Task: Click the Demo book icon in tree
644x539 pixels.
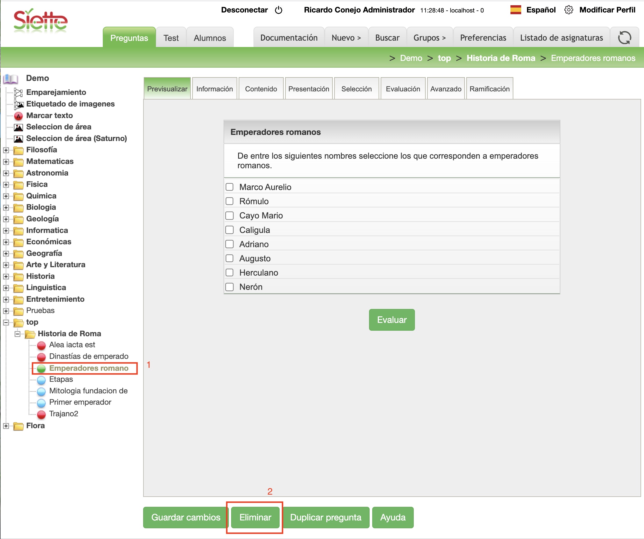Action: pyautogui.click(x=11, y=79)
